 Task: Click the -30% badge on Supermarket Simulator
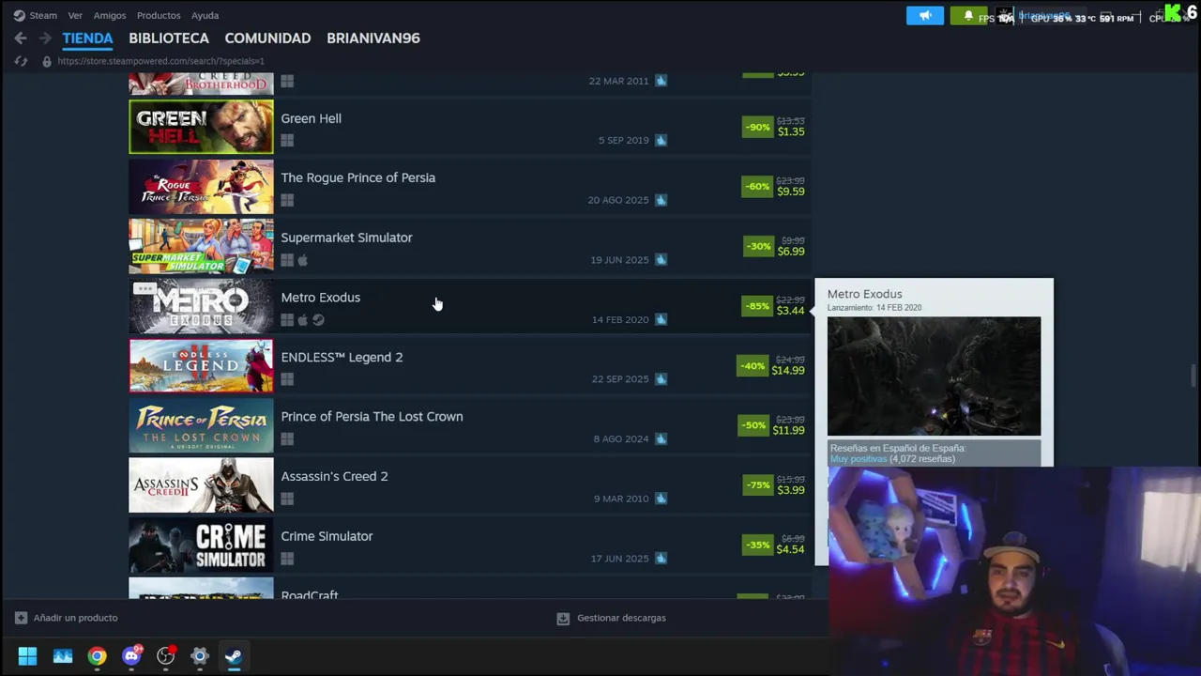757,246
